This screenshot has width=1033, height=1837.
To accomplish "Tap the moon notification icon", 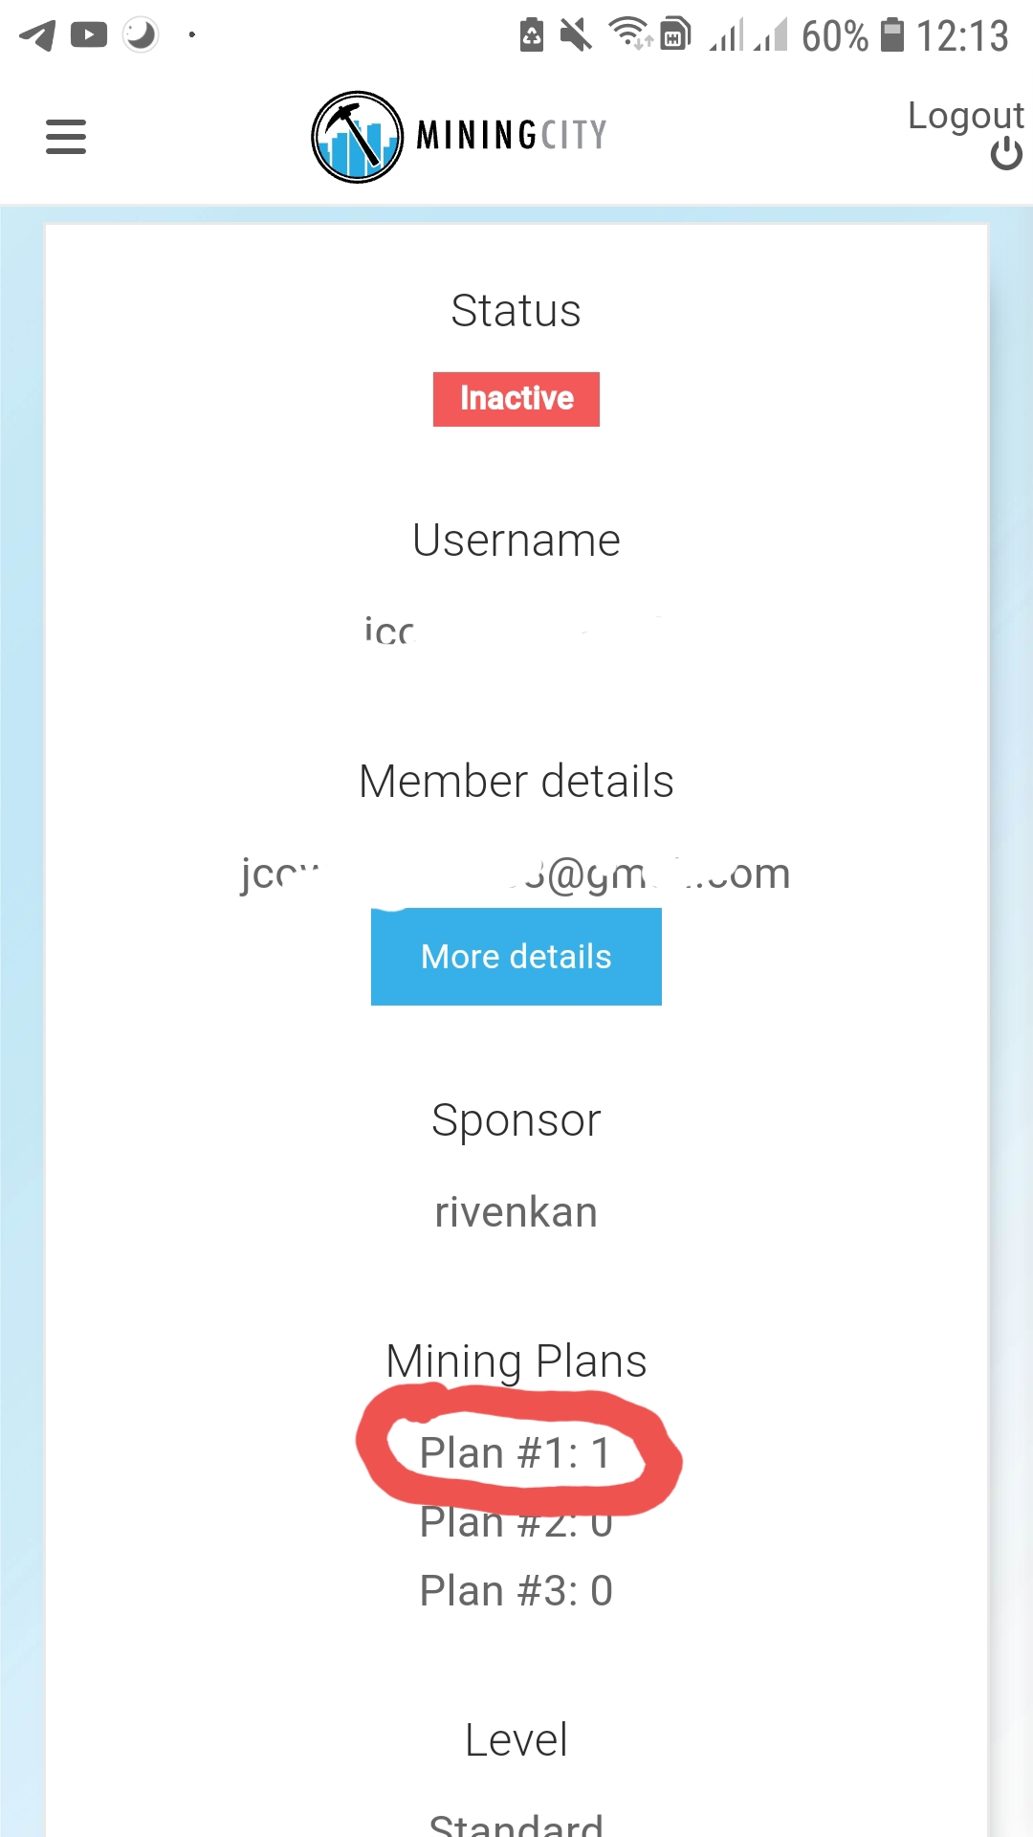I will tap(141, 35).
